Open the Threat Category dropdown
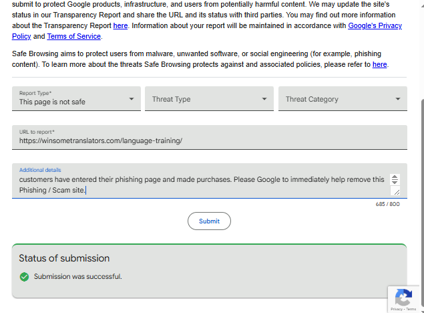Screen dimensions: 424x313 (342, 99)
